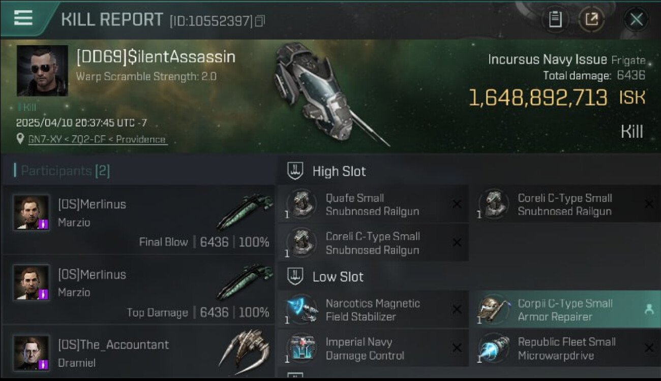Click the Imperial Navy Damage Control icon
This screenshot has height=381, width=661.
(x=302, y=348)
